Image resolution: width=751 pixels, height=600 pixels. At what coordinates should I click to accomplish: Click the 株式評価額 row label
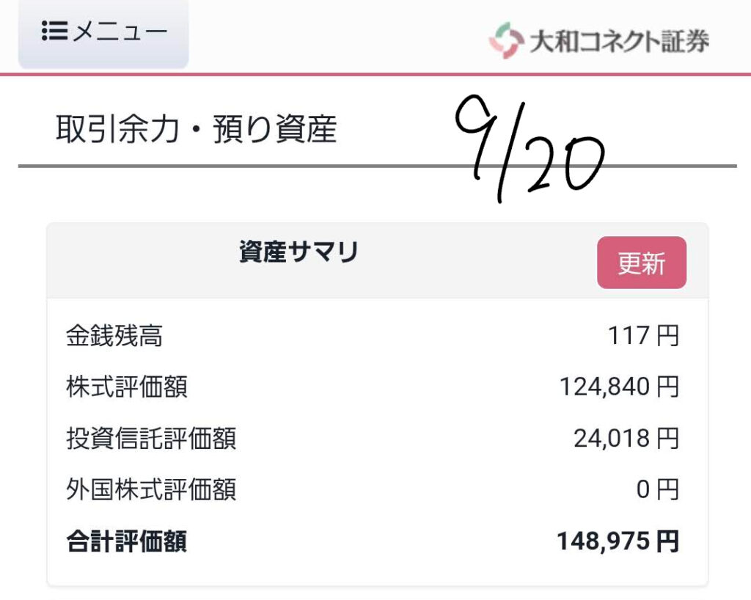point(127,387)
